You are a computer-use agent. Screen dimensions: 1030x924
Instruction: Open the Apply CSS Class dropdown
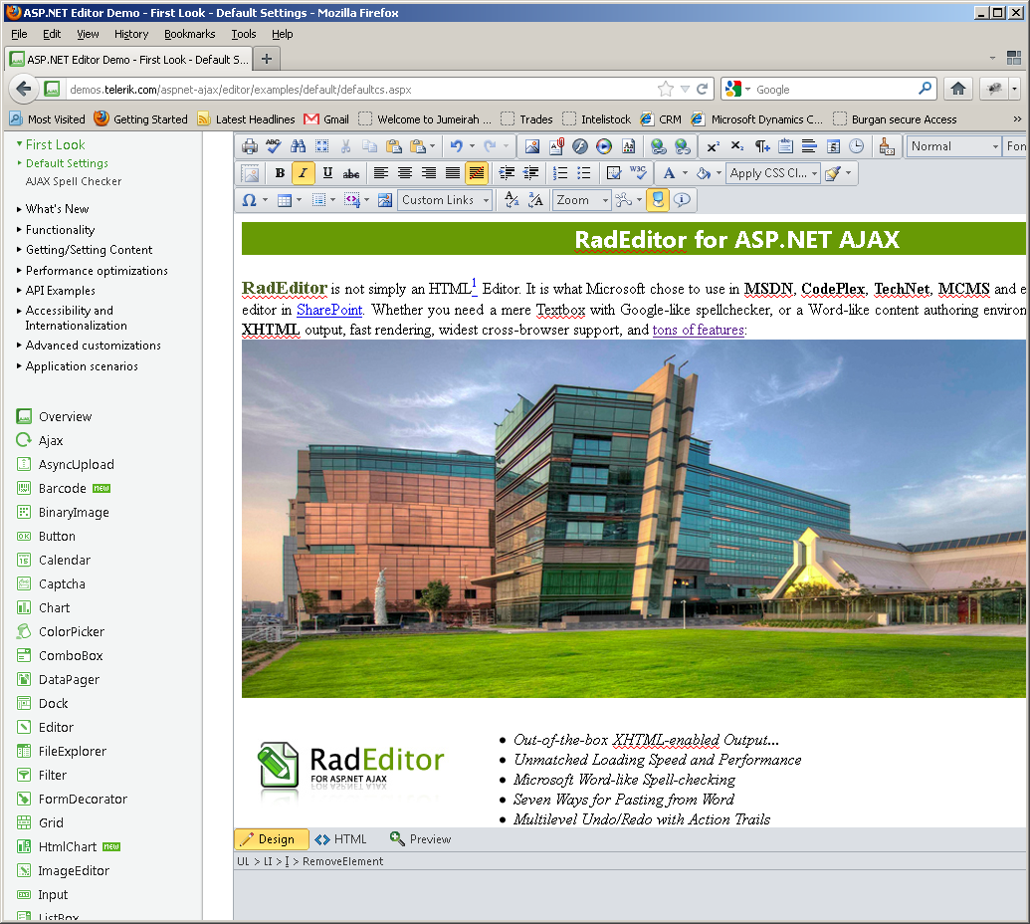point(773,173)
